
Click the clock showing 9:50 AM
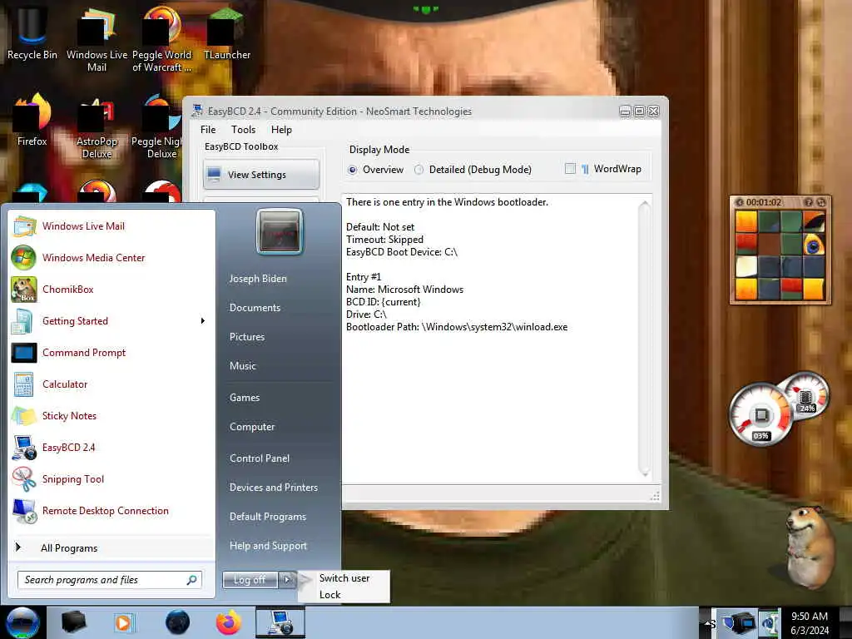point(809,617)
